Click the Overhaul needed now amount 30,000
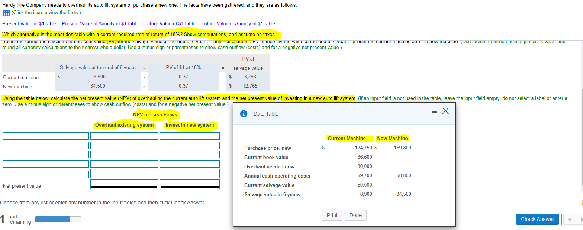This screenshot has height=230, width=583. tap(365, 166)
